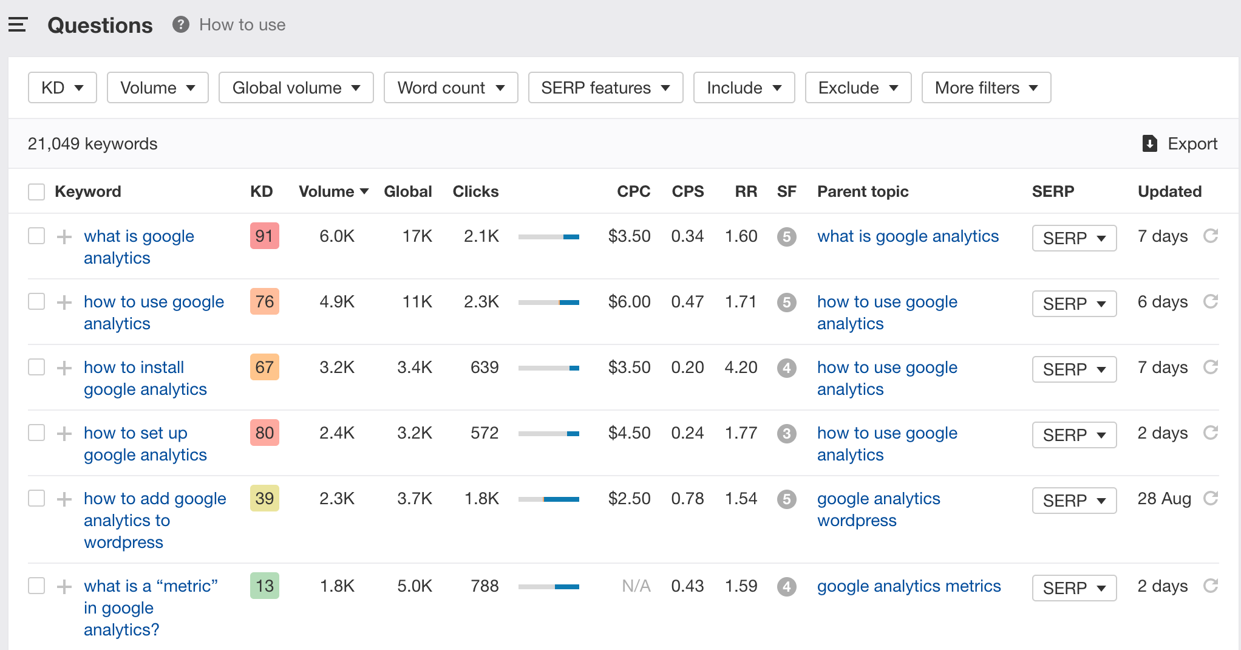Image resolution: width=1241 pixels, height=650 pixels.
Task: Open SERP dropdown in the 6 days row
Action: point(1075,304)
